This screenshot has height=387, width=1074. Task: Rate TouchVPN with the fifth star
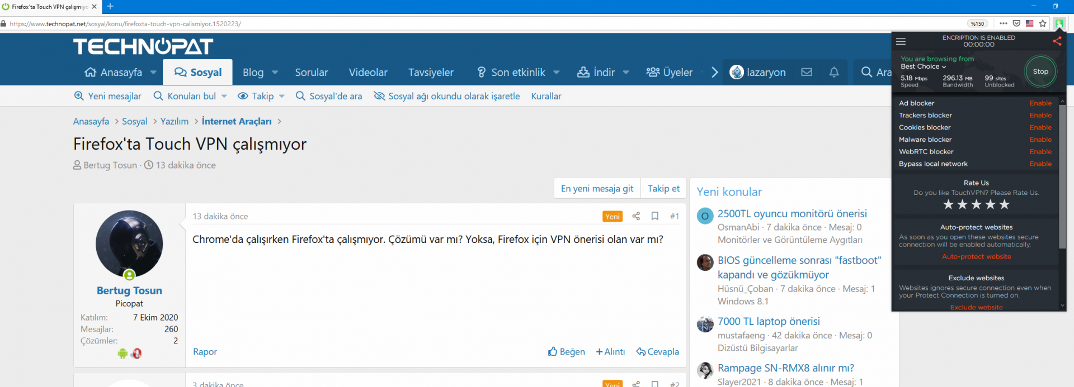click(x=1005, y=204)
